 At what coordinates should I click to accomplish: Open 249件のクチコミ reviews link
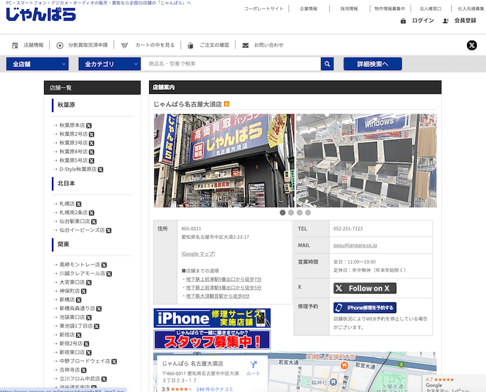coord(215,389)
